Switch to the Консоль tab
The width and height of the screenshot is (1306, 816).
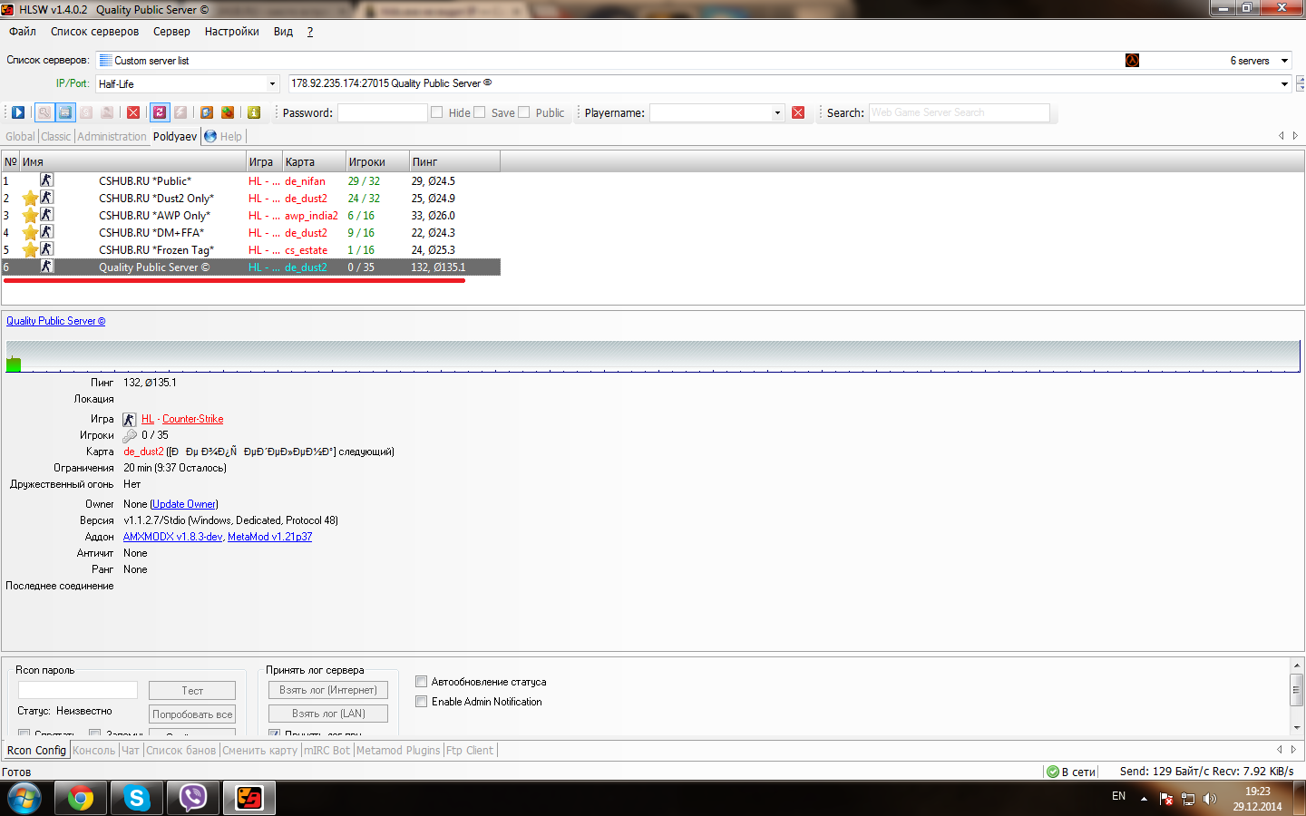(x=94, y=751)
